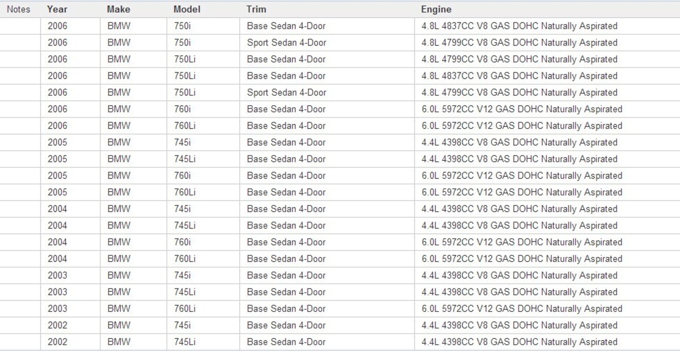680x352 pixels.
Task: Select the 2005 745Li row model
Action: coord(184,159)
